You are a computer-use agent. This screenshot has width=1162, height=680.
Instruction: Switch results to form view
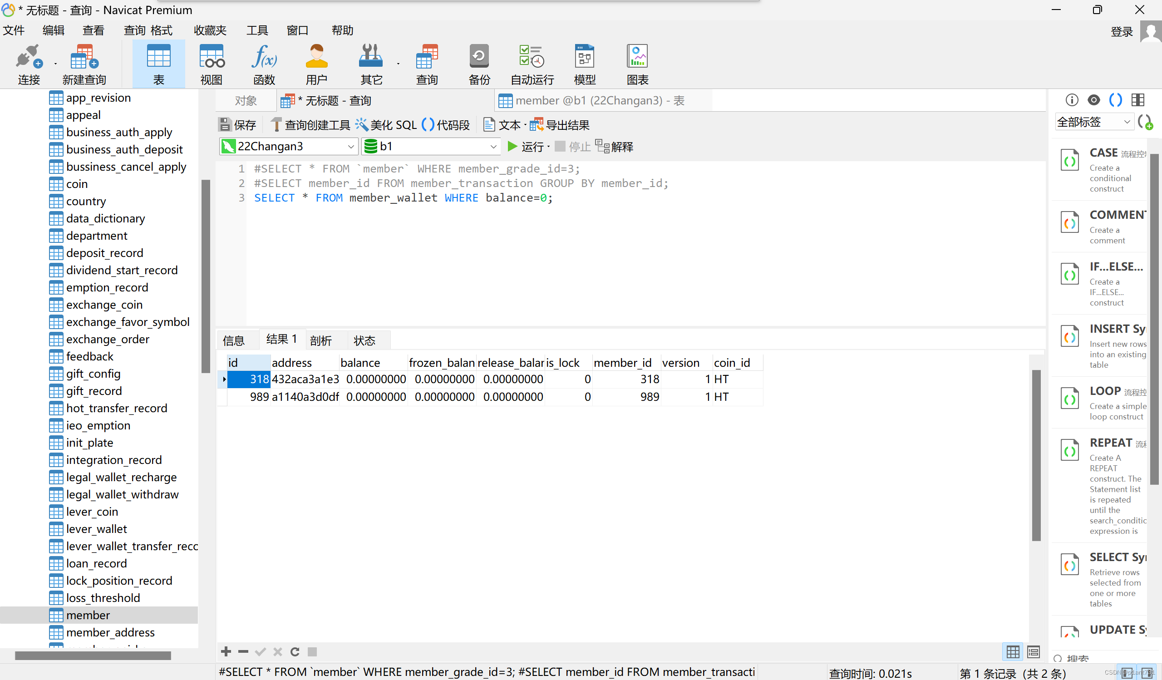pyautogui.click(x=1034, y=651)
